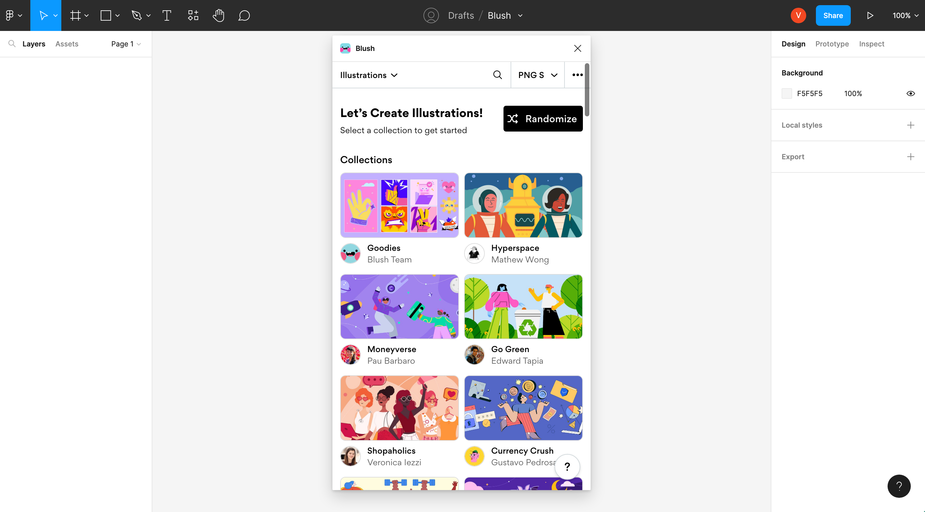The height and width of the screenshot is (512, 925).
Task: Switch to Prototype tab
Action: [x=832, y=44]
